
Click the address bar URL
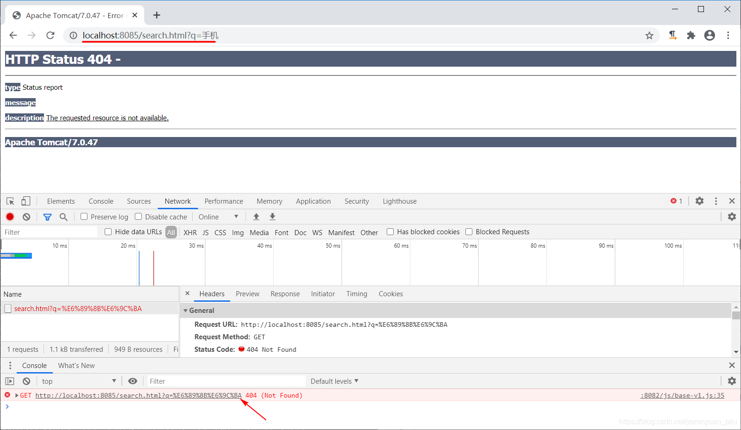151,35
